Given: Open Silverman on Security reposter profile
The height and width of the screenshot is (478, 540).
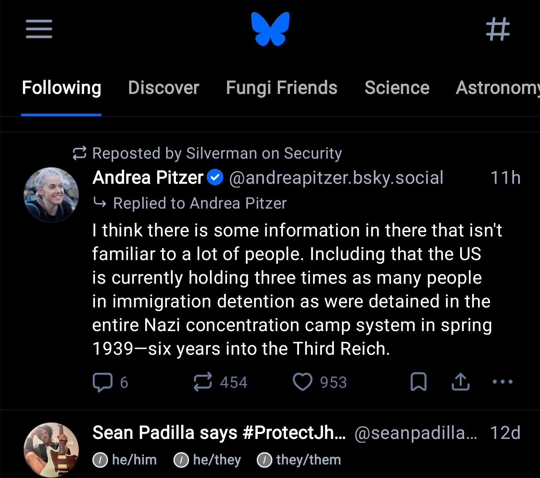Looking at the screenshot, I should [264, 153].
